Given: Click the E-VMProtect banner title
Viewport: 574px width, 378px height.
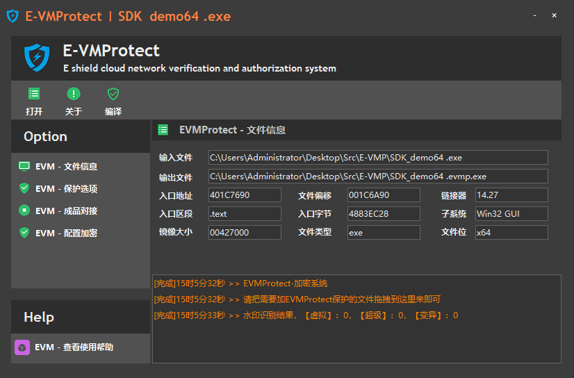Looking at the screenshot, I should click(x=111, y=51).
